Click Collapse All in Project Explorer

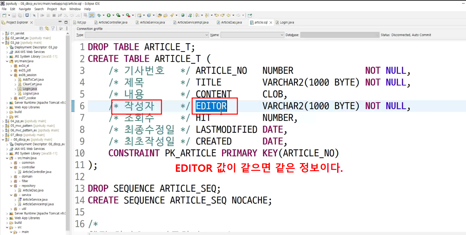[x=42, y=28]
